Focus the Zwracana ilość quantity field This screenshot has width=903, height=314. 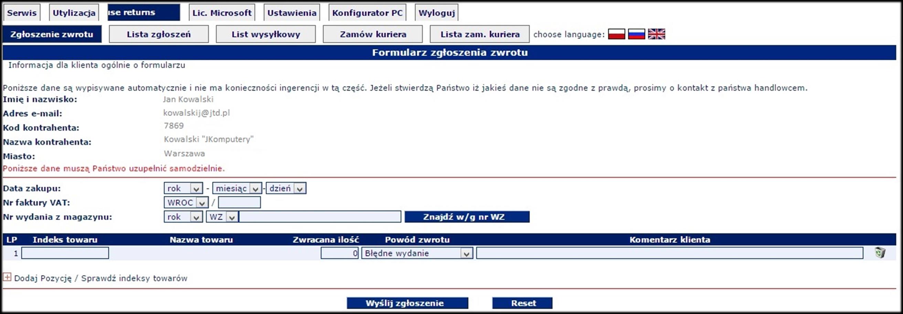point(339,253)
